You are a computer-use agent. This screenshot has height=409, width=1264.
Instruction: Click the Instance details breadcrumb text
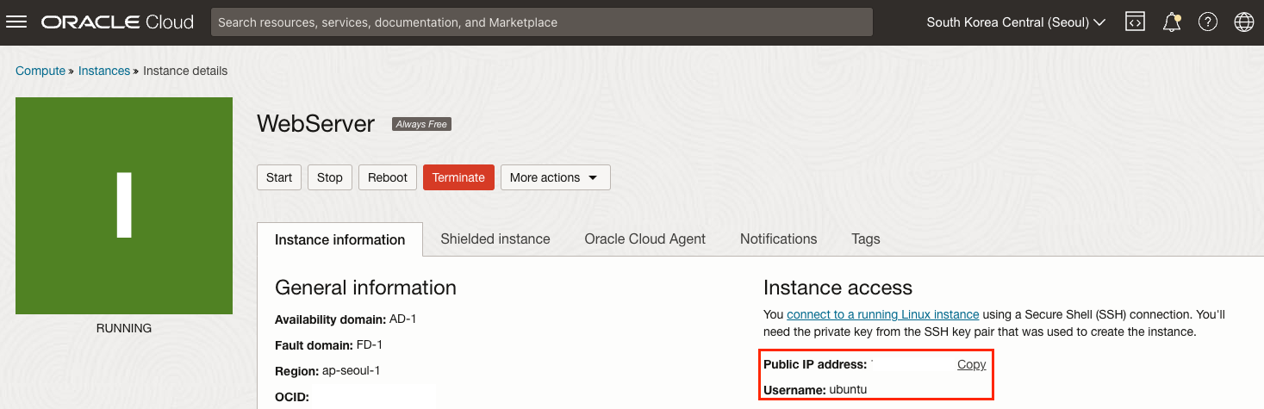coord(185,71)
